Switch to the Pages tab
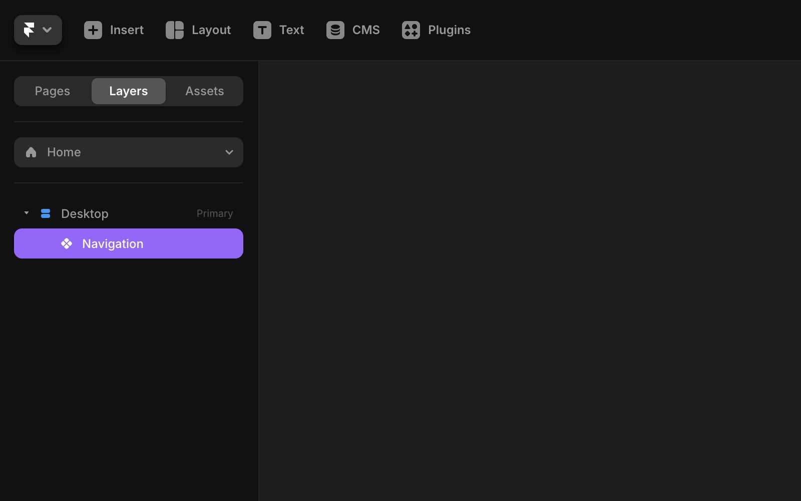 coord(53,91)
